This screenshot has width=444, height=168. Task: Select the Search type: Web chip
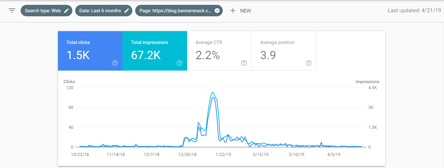click(x=46, y=11)
